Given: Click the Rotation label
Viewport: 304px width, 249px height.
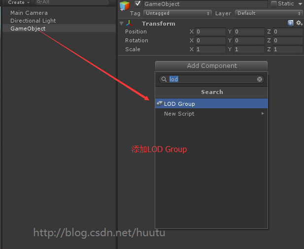Looking at the screenshot, I should [x=136, y=40].
